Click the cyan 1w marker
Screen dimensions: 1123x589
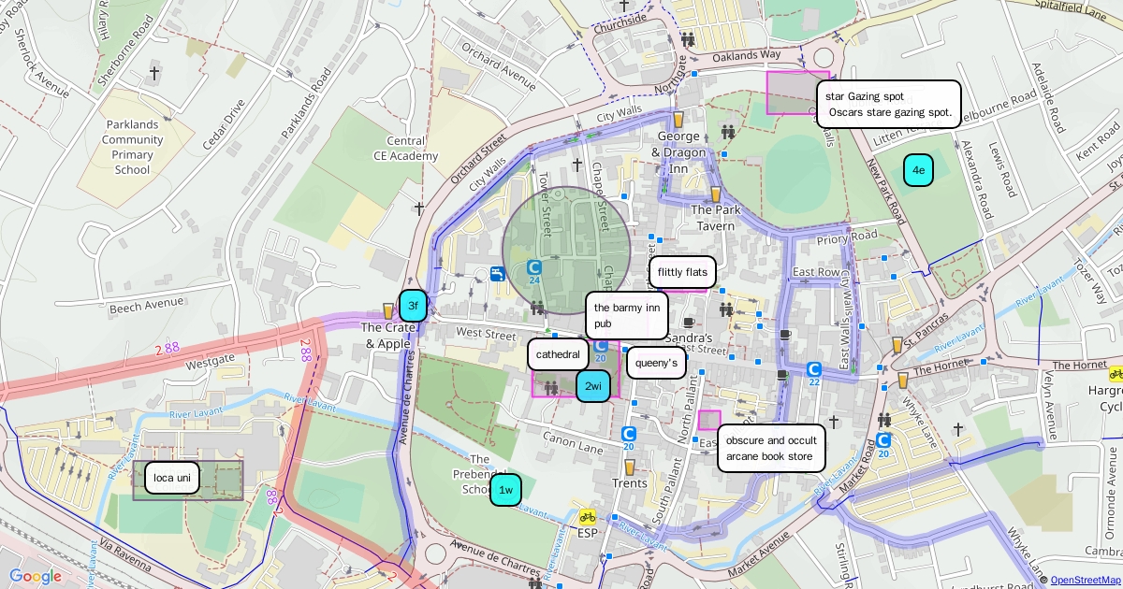(x=505, y=490)
